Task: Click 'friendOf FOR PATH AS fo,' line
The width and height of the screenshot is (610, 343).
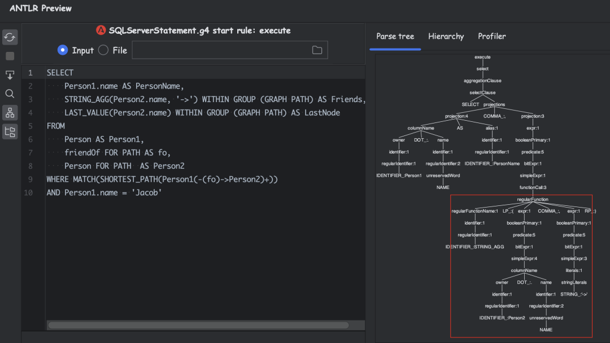Action: point(117,153)
